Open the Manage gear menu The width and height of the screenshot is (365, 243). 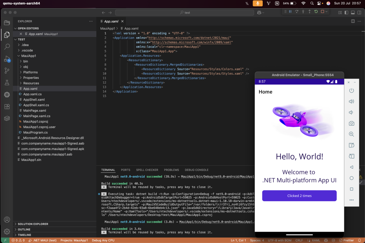tap(7, 231)
